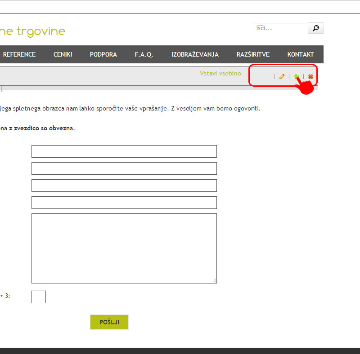Open the RAZŠIRITVE menu item

coord(253,54)
